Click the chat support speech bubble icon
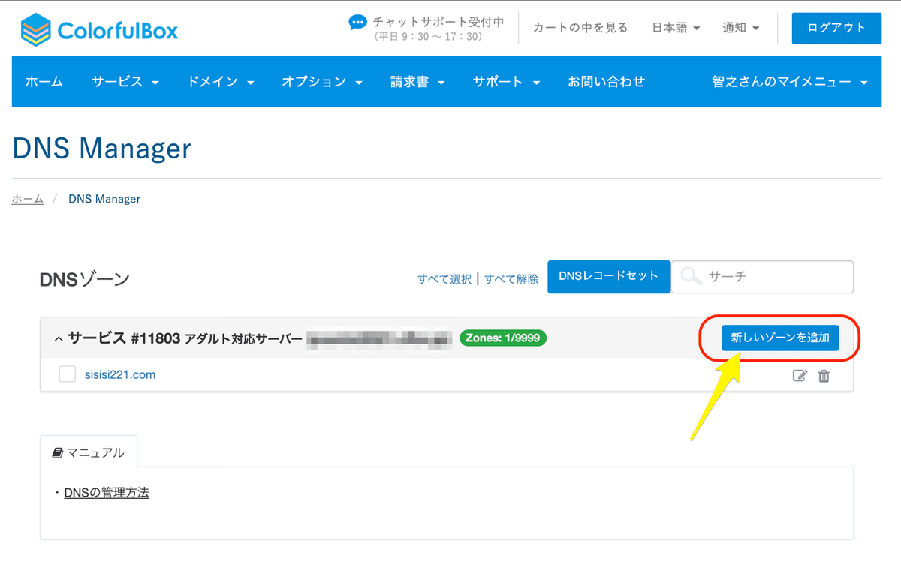This screenshot has height=577, width=901. click(x=357, y=23)
